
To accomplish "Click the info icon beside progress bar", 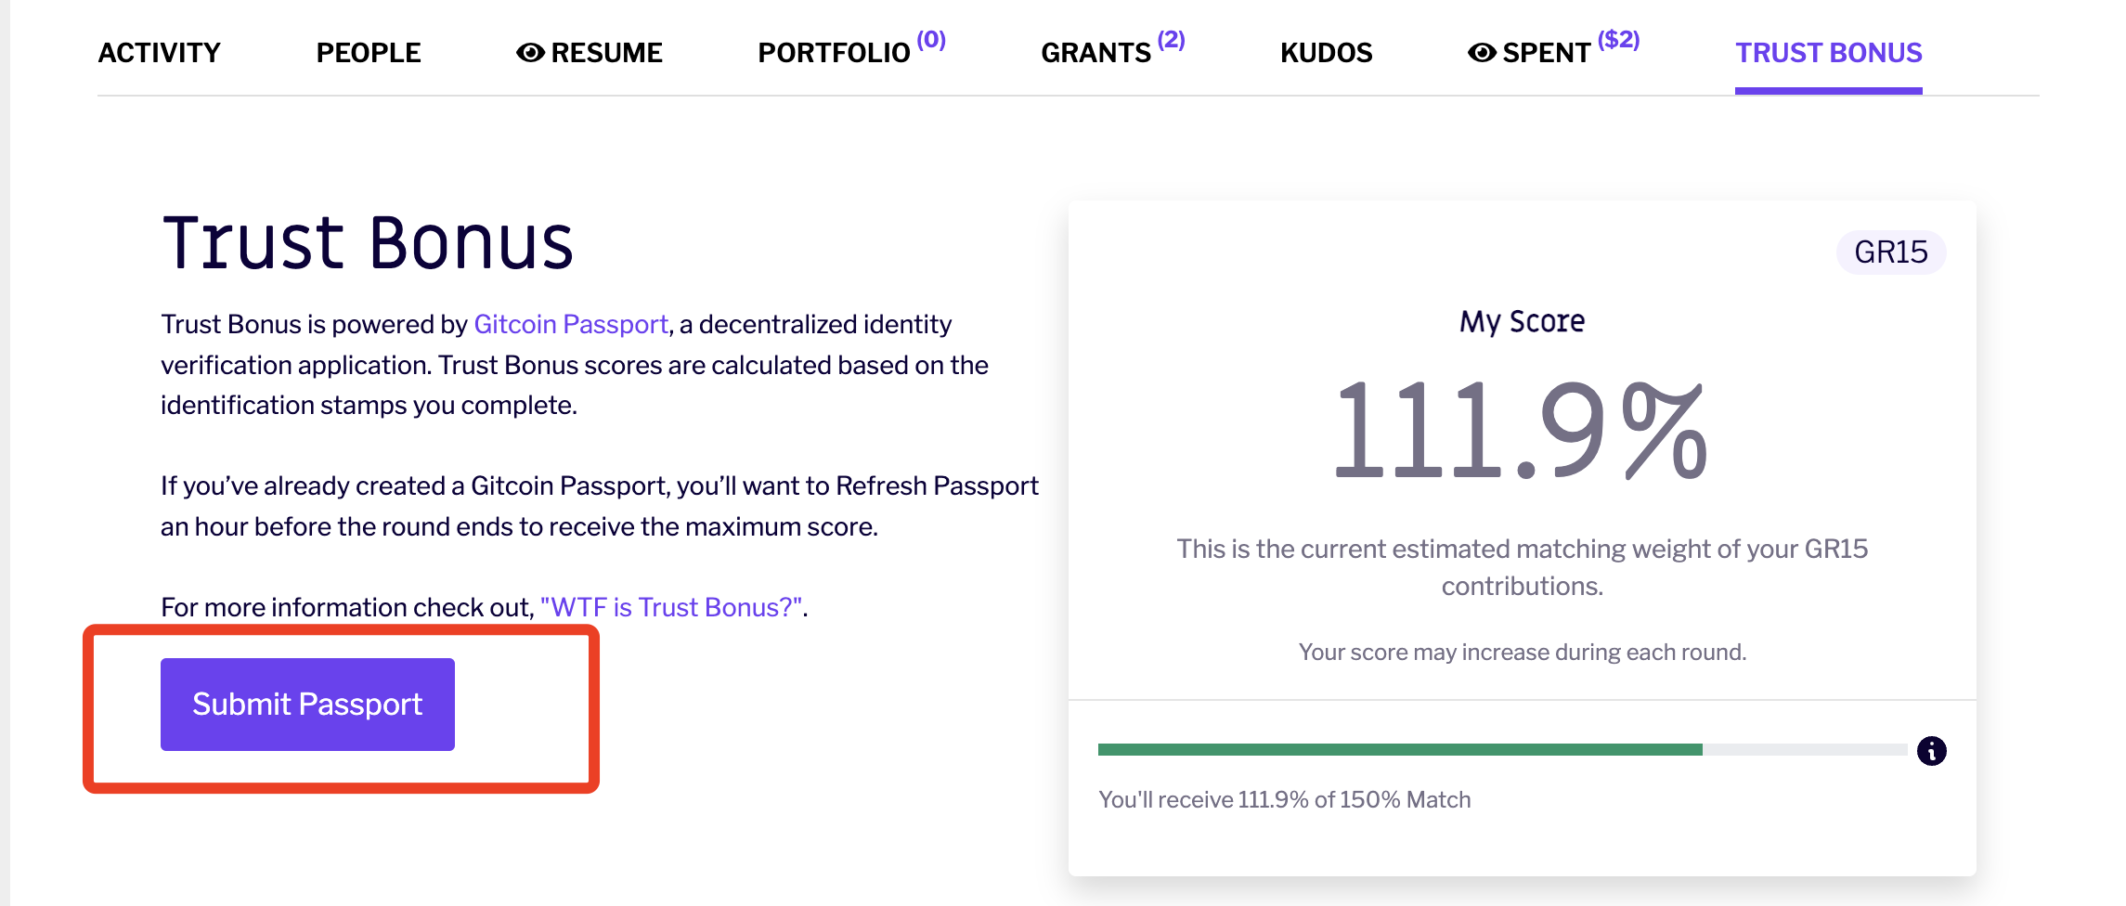I will tap(1931, 750).
